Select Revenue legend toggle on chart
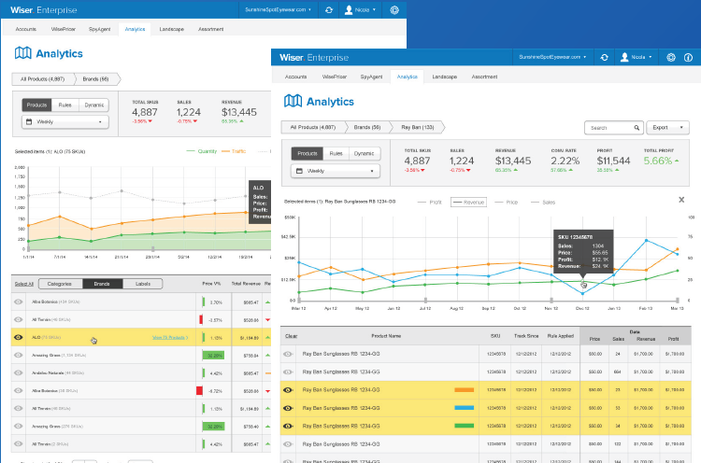This screenshot has width=701, height=463. point(468,203)
